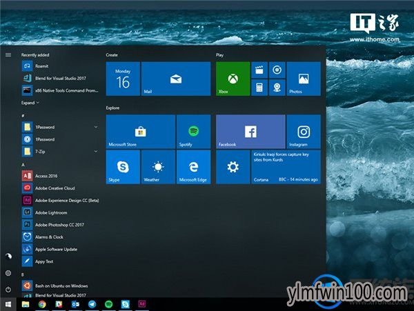Expand the 7-Zip folder chevron
Image resolution: width=414 pixels, height=311 pixels.
pos(96,152)
